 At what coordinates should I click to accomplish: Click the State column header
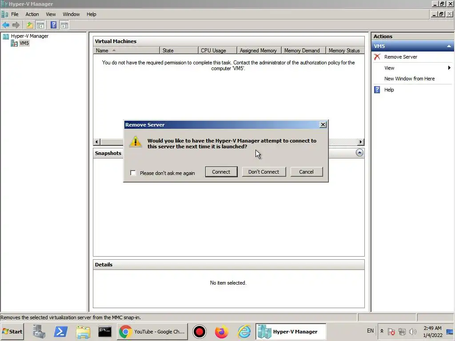pos(179,51)
